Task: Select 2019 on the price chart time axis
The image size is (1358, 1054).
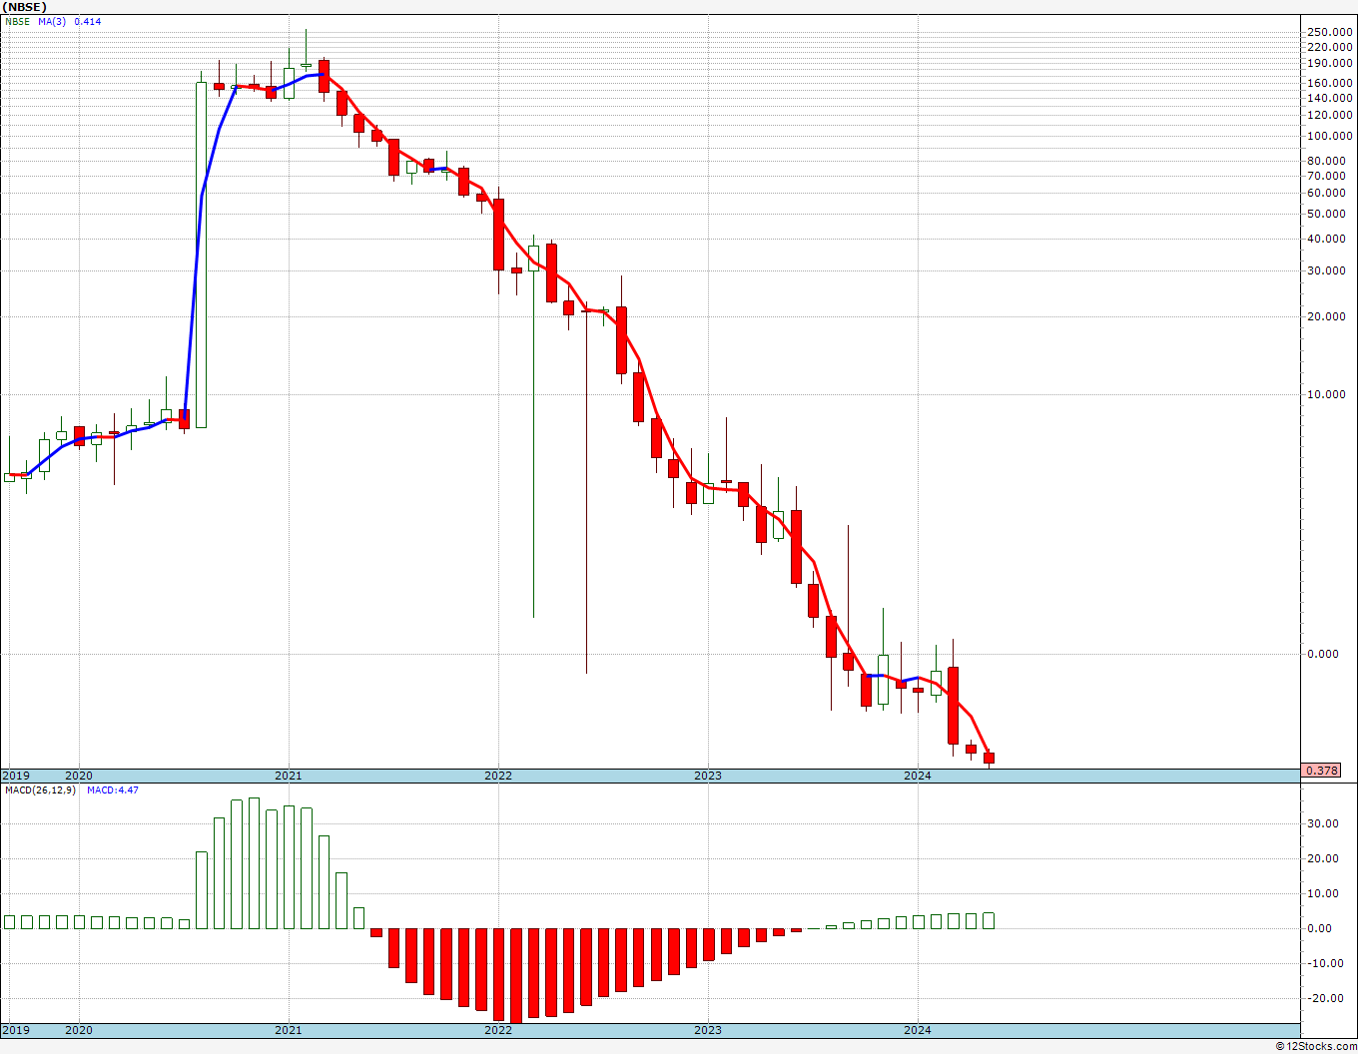Action: tap(16, 776)
